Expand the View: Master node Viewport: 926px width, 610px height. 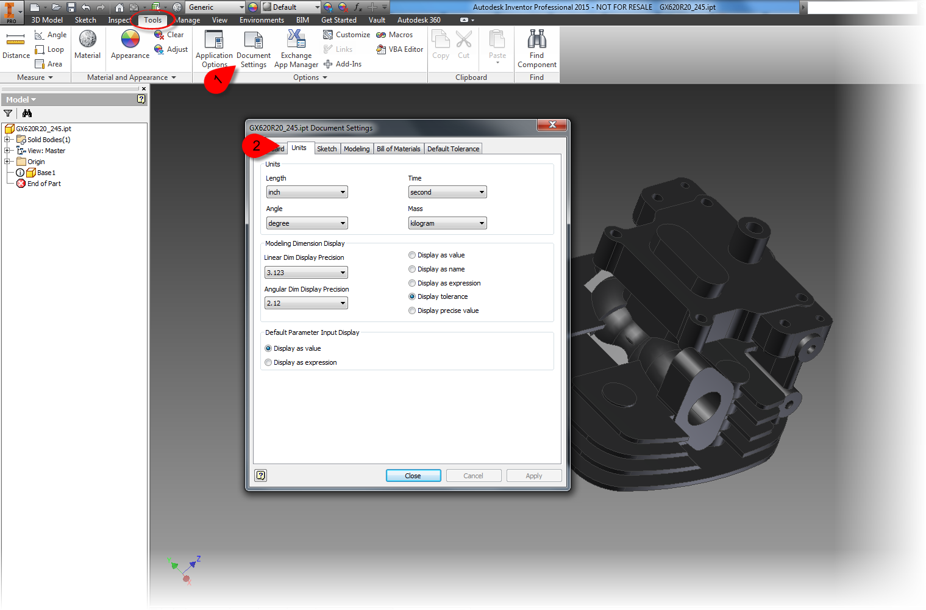click(x=7, y=151)
